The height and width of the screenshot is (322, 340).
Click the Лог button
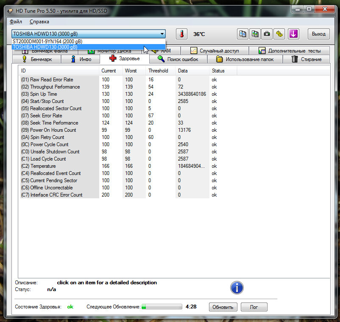254,307
